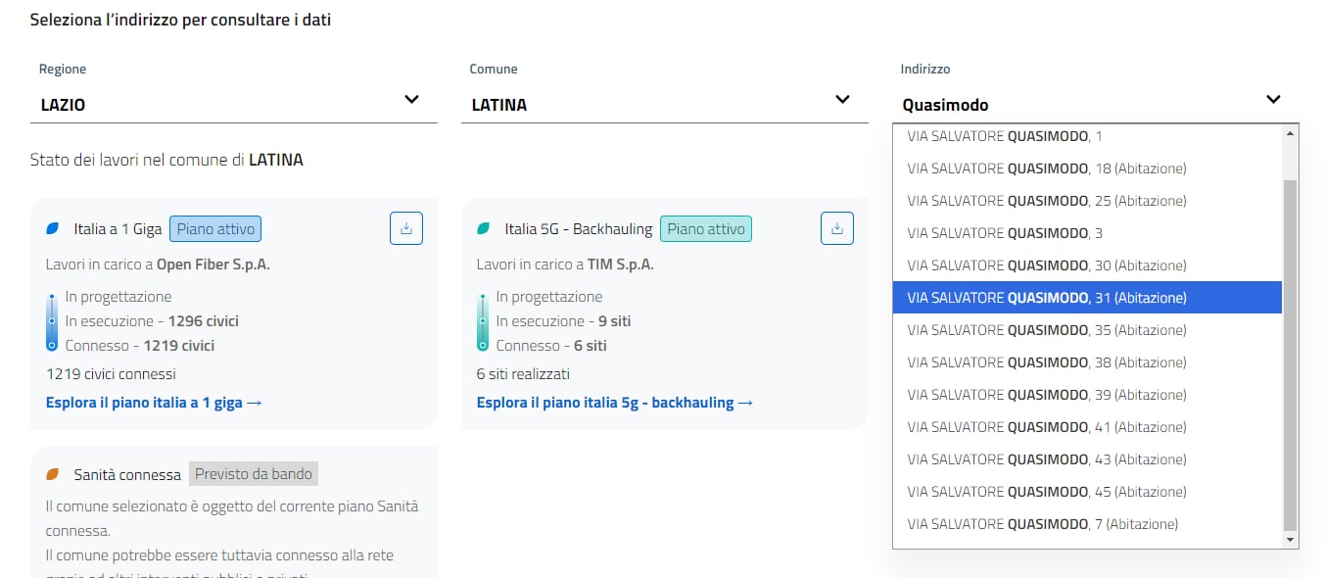Screen dimensions: 1325x578
Task: Collapse the Indirizzo dropdown chevron
Action: (1272, 99)
